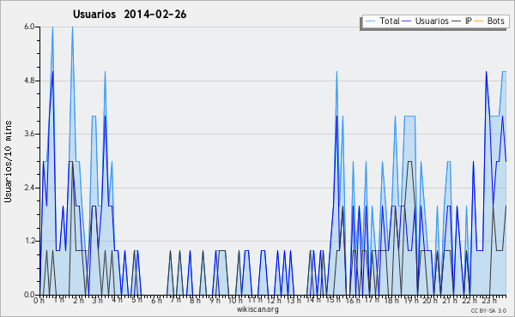Click the '6 h' x-axis label

pyautogui.click(x=156, y=300)
